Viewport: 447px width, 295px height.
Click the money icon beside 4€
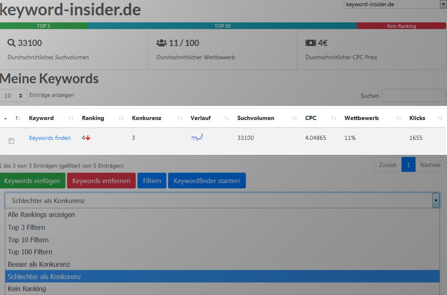click(311, 43)
